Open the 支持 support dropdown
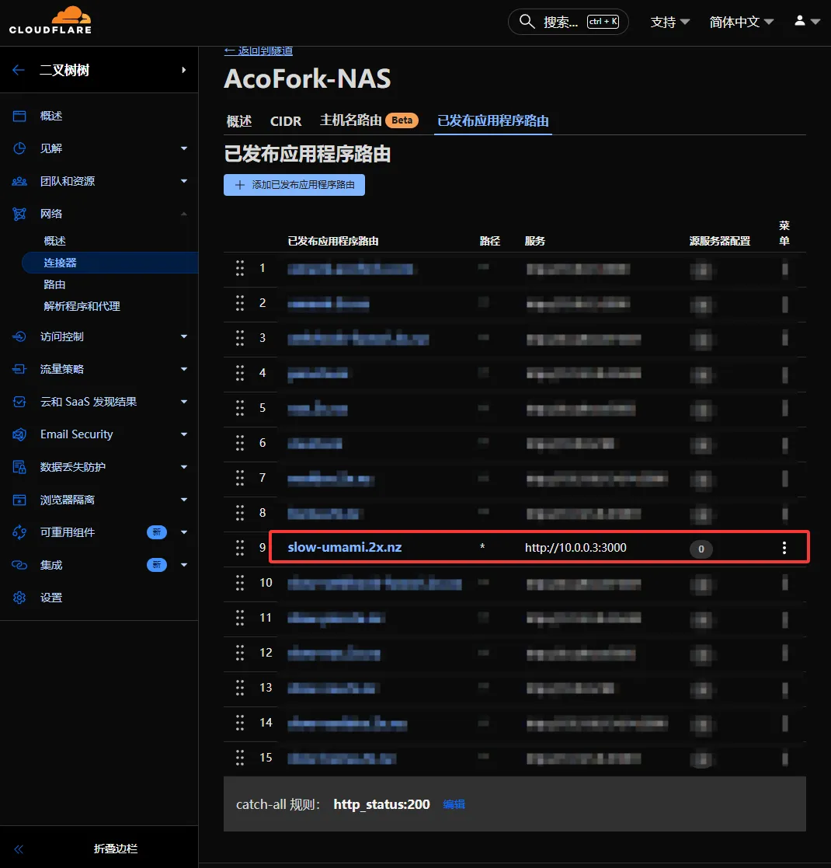 point(669,22)
